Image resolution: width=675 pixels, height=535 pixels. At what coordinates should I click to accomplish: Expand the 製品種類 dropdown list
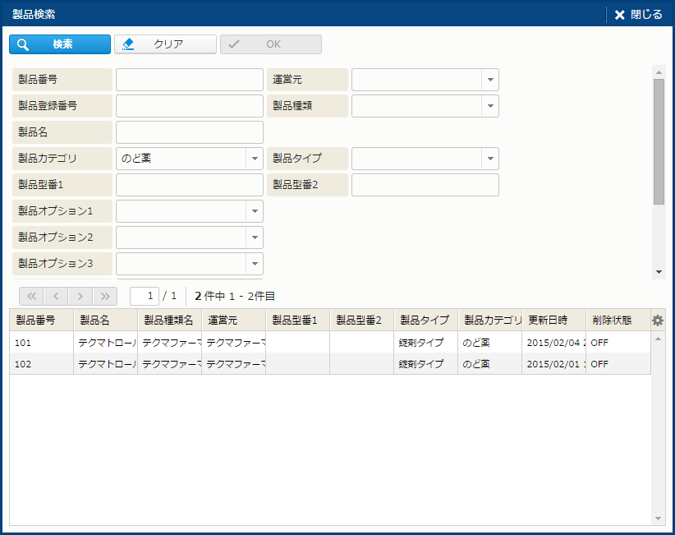pos(489,106)
